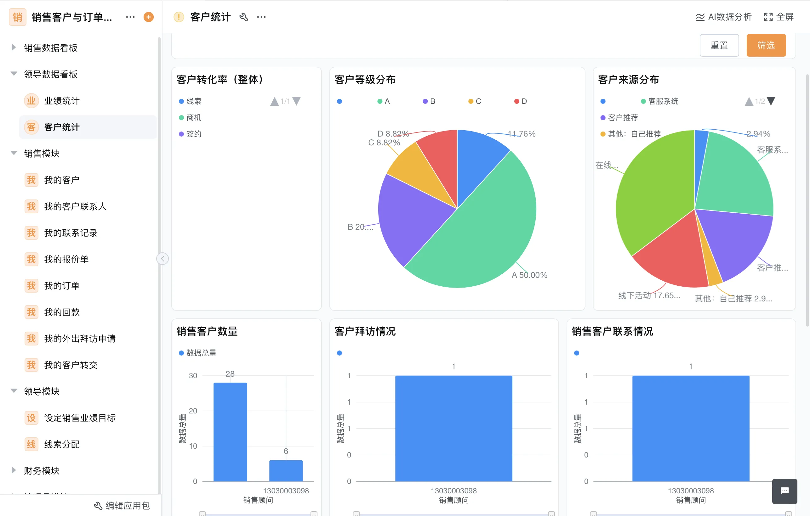
Task: Open the ellipsis menu beside 客户统计
Action: [261, 17]
